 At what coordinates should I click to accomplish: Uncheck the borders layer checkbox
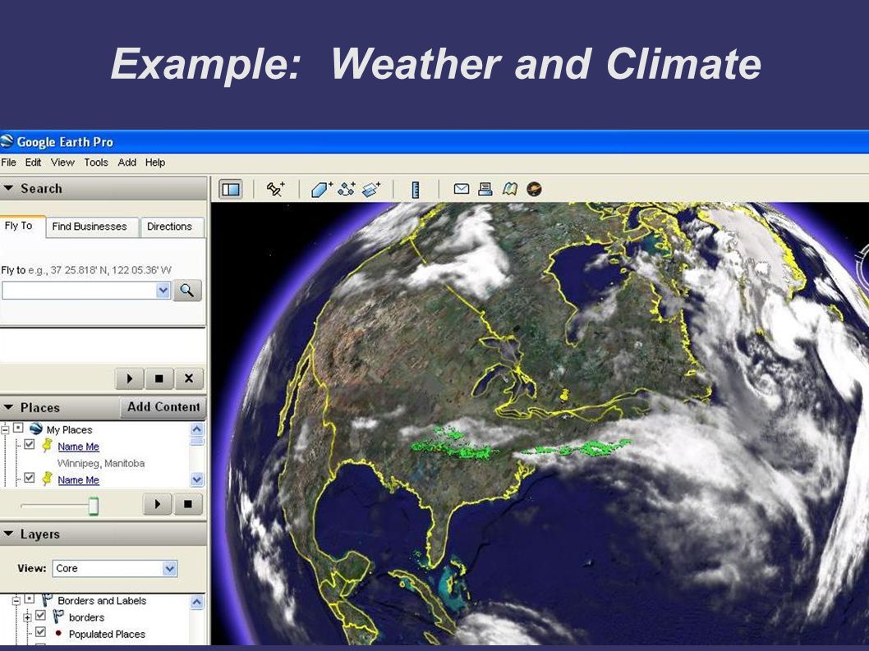[40, 616]
